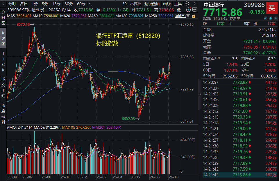Open 超级叠加 overlay options
The height and width of the screenshot is (181, 279).
click(x=152, y=4)
